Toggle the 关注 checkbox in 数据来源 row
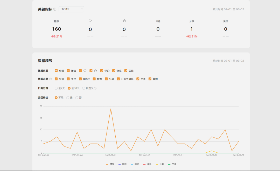Viewport: 280px width, 171px height. [68, 79]
